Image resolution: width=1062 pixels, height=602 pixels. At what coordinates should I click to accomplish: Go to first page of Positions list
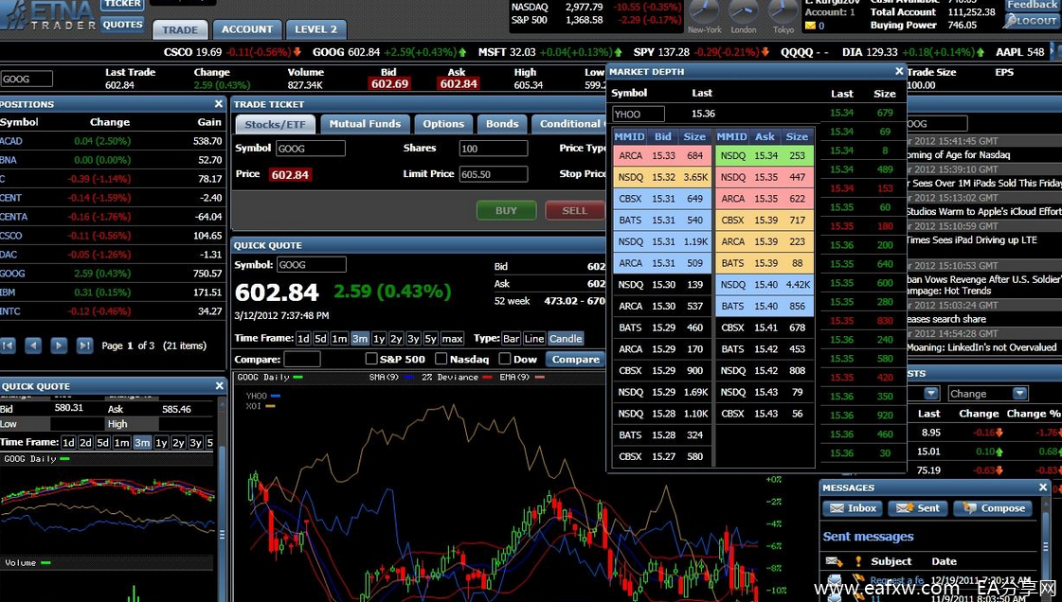(9, 345)
